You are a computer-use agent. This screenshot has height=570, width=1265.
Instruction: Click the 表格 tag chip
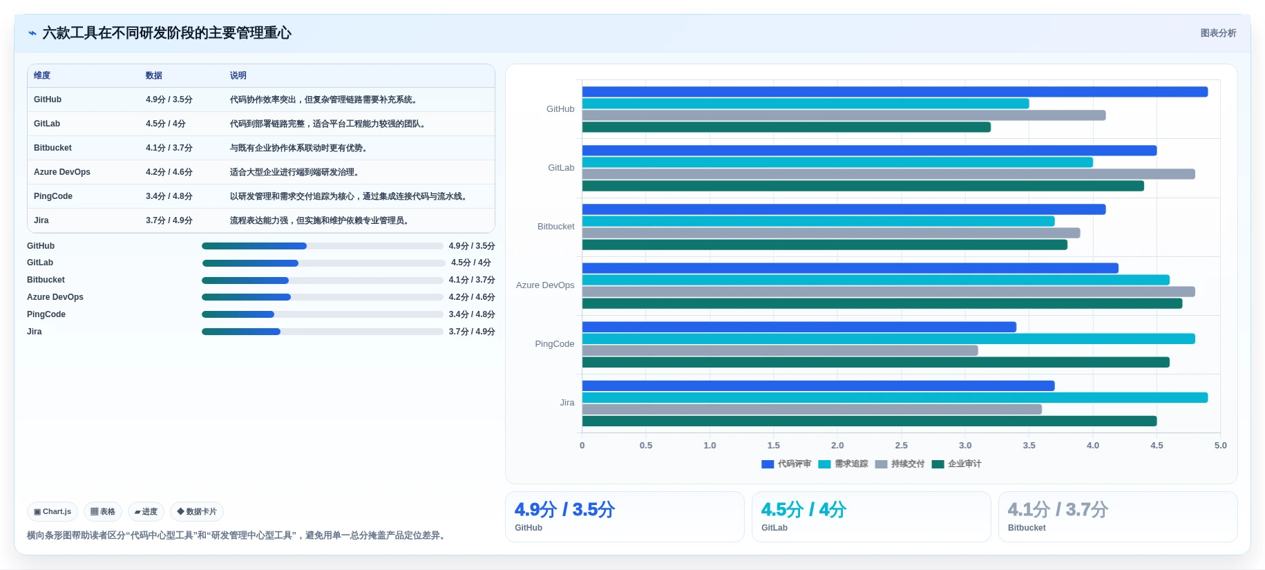pos(103,512)
